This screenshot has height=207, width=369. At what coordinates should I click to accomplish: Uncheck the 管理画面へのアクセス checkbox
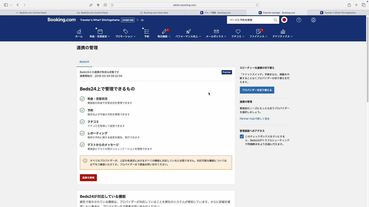[242, 137]
